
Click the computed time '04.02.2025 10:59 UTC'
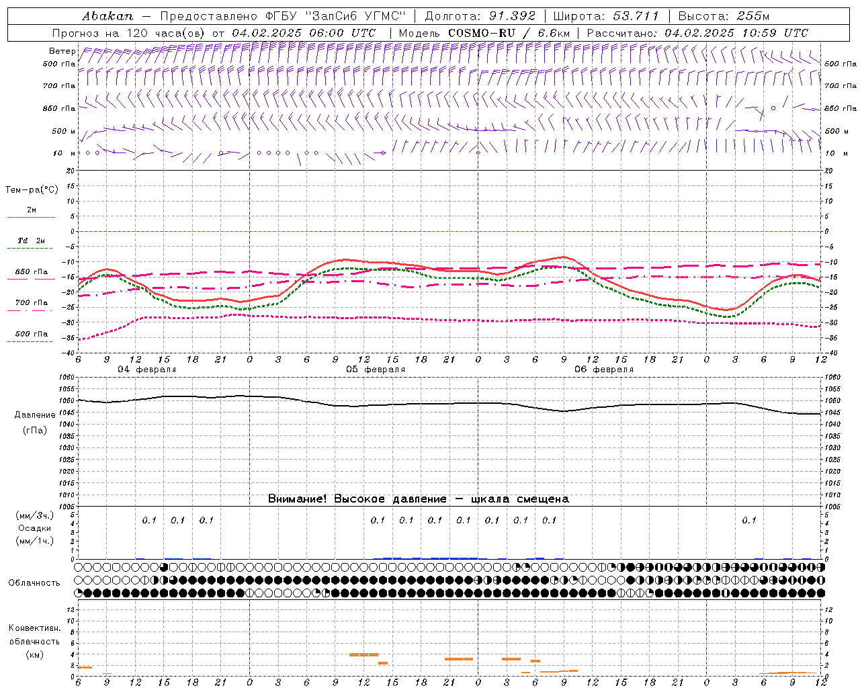click(736, 33)
